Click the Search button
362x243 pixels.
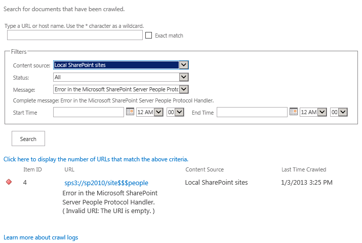pos(28,138)
